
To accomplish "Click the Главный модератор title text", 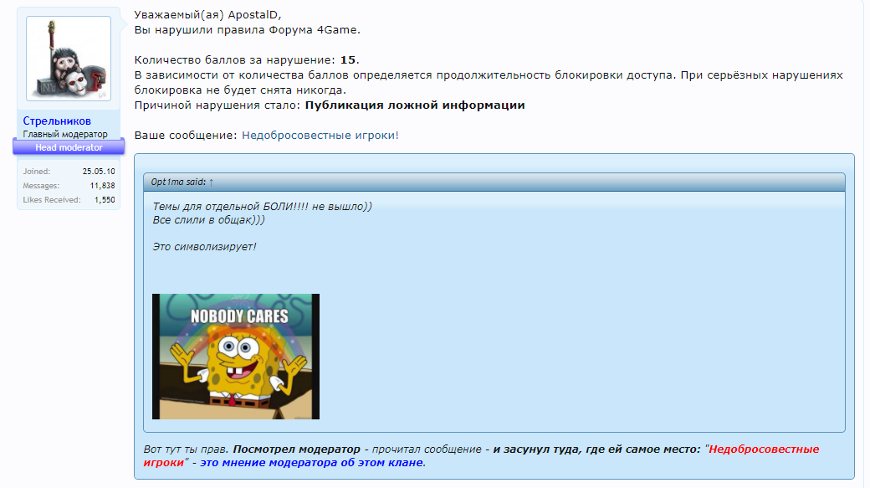I will click(x=65, y=135).
